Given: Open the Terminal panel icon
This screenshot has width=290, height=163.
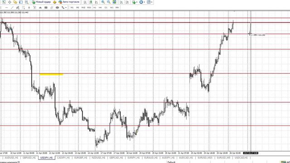Looking at the screenshot, I should (21, 2).
